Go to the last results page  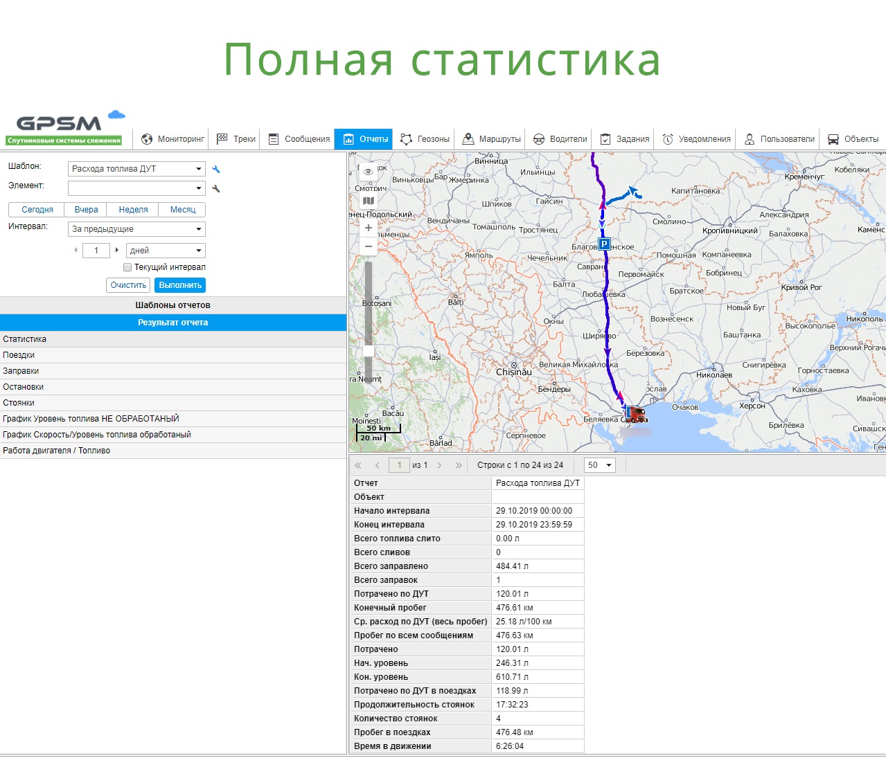tap(458, 465)
